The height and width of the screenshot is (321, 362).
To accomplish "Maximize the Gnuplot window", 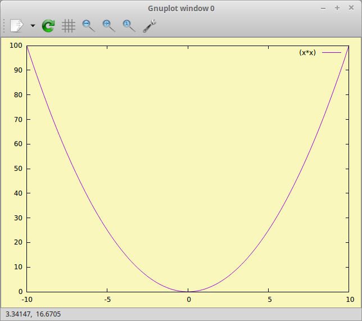I will pyautogui.click(x=337, y=8).
